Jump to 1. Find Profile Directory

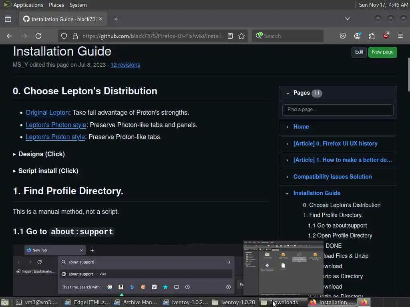(x=333, y=215)
